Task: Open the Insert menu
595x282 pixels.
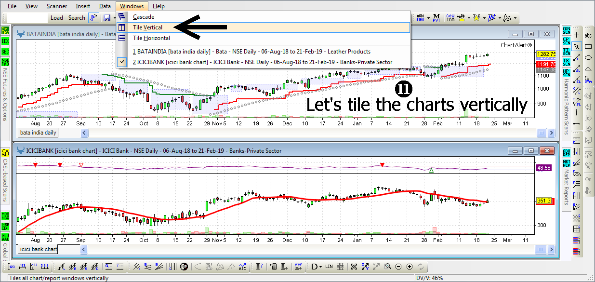Action: [x=83, y=6]
